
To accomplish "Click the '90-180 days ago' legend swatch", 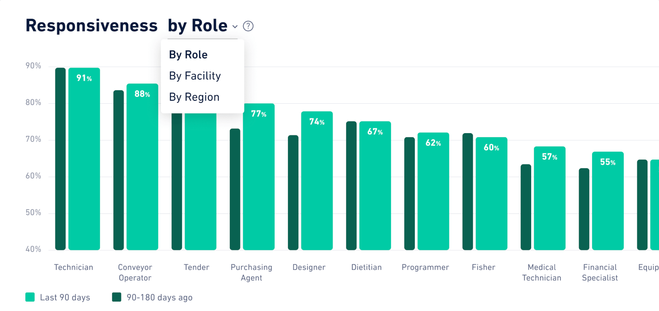I will tap(117, 297).
